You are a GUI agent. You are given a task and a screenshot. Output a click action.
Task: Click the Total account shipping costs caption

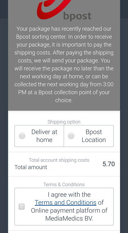[x=59, y=160]
